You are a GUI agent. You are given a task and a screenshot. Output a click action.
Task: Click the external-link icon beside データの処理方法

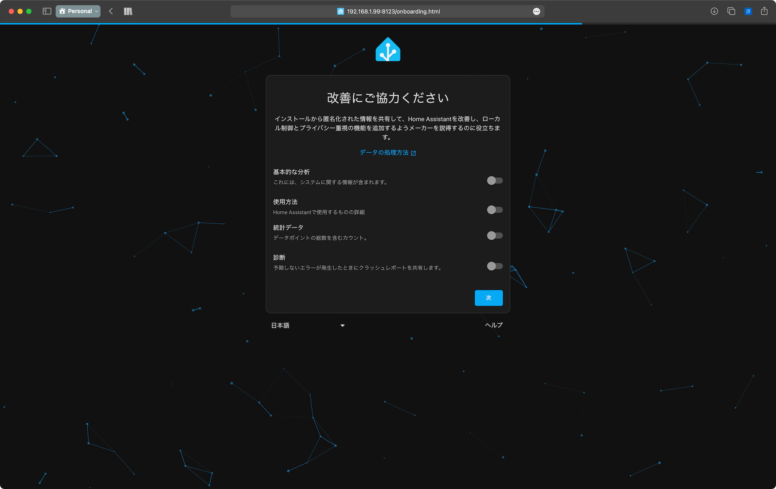tap(413, 153)
